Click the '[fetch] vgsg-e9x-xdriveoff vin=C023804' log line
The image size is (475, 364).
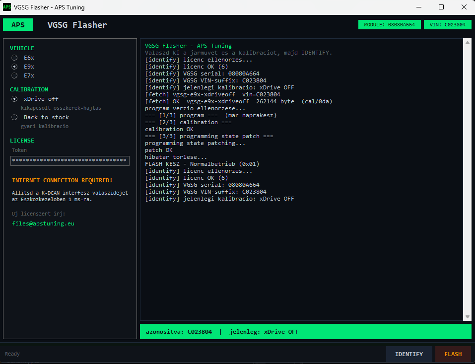212,94
